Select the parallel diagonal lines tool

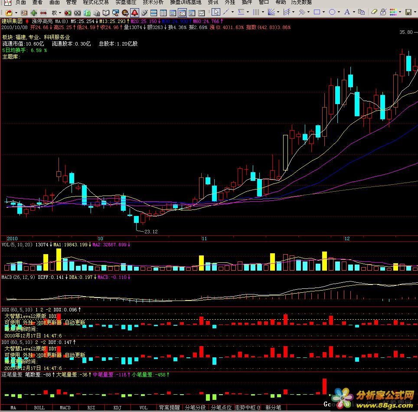(x=302, y=12)
